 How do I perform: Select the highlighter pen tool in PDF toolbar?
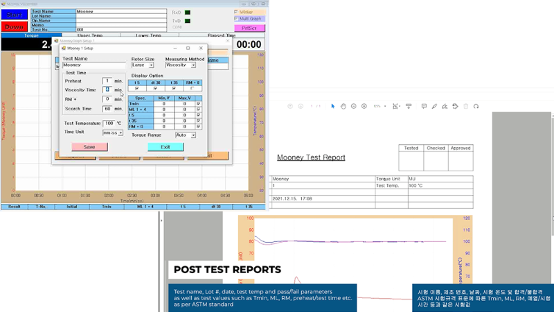point(434,106)
